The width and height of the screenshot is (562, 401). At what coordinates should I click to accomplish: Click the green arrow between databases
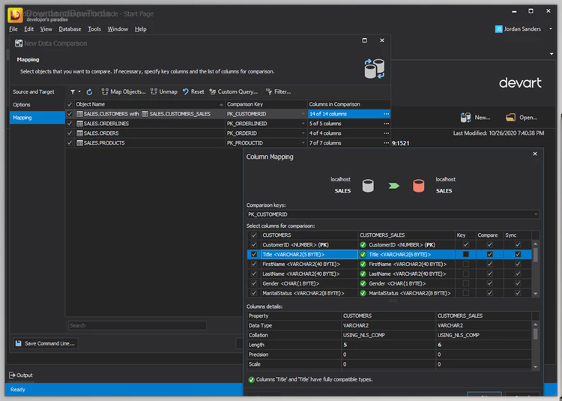(x=393, y=186)
